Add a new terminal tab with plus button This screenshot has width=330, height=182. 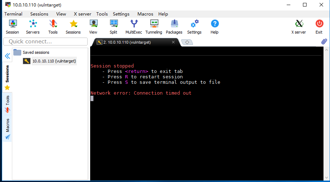point(187,42)
